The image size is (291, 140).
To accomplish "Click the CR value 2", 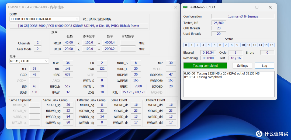I will (x=102, y=63).
